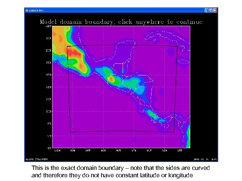Click the GrADS: COLA/IGES label at bottom left
Screen dimensions: 242x181
coord(37,159)
